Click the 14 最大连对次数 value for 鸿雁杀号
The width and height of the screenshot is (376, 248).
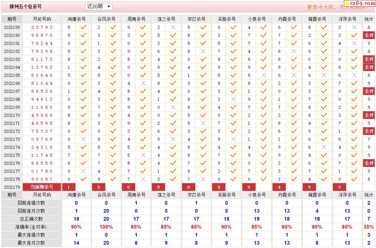click(76, 243)
